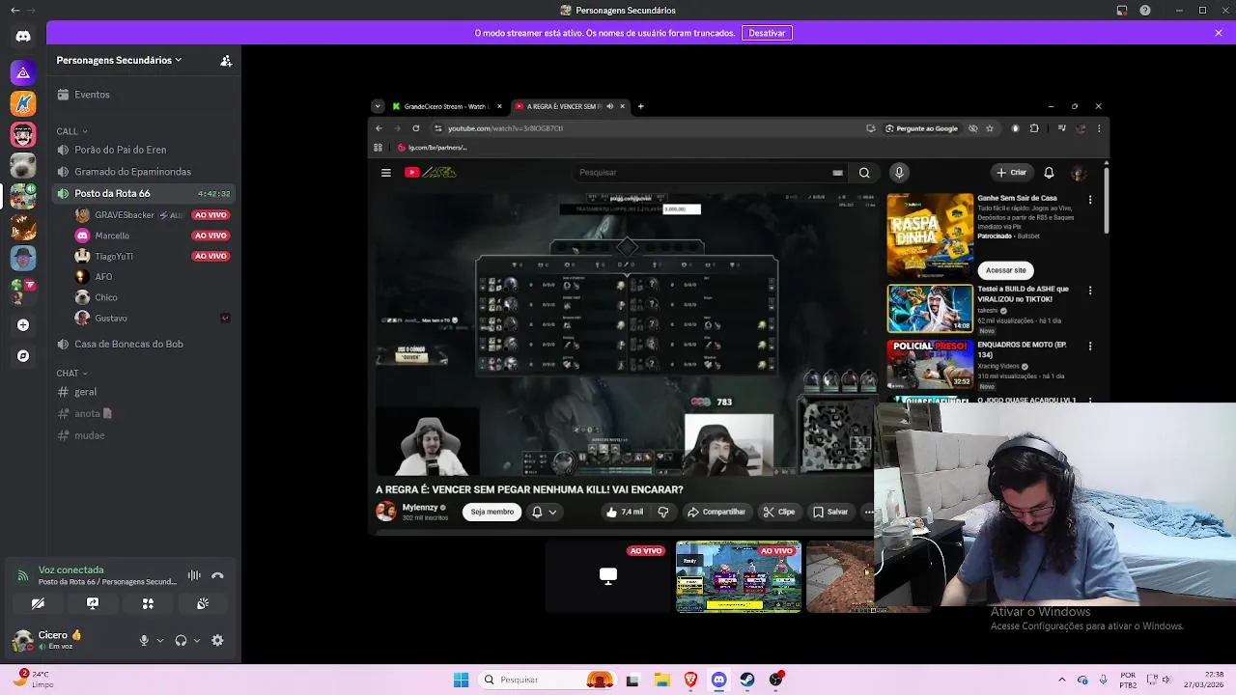Join voice channel Gramado do Epaminondas
The image size is (1236, 695).
tap(145, 172)
